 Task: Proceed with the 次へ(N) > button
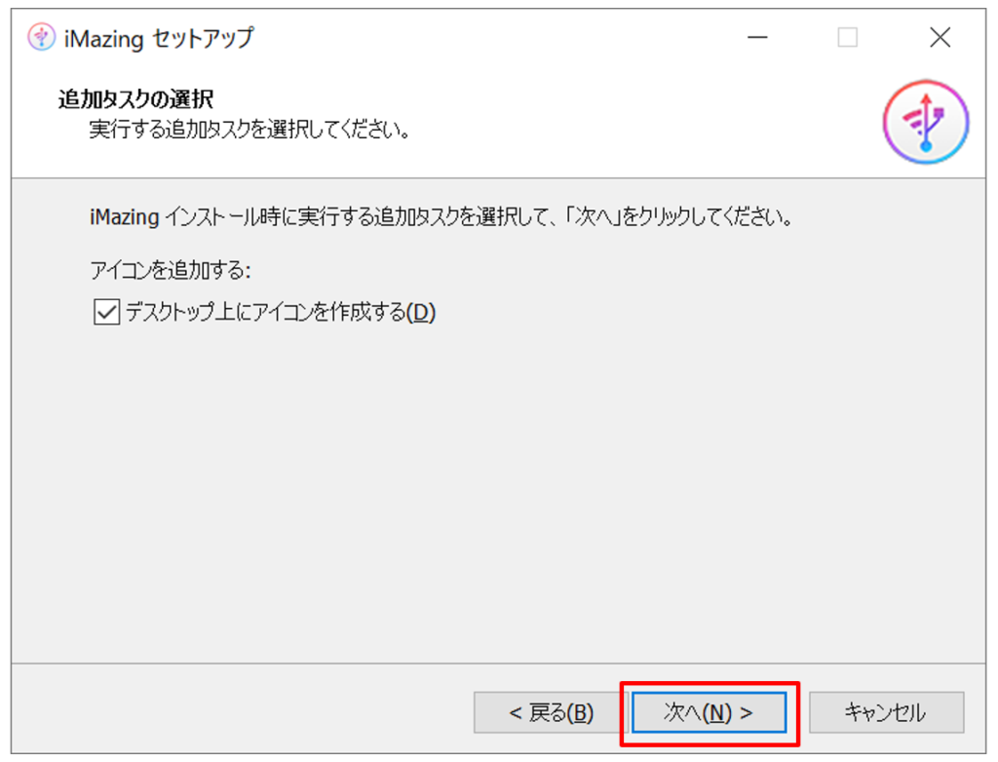[709, 712]
